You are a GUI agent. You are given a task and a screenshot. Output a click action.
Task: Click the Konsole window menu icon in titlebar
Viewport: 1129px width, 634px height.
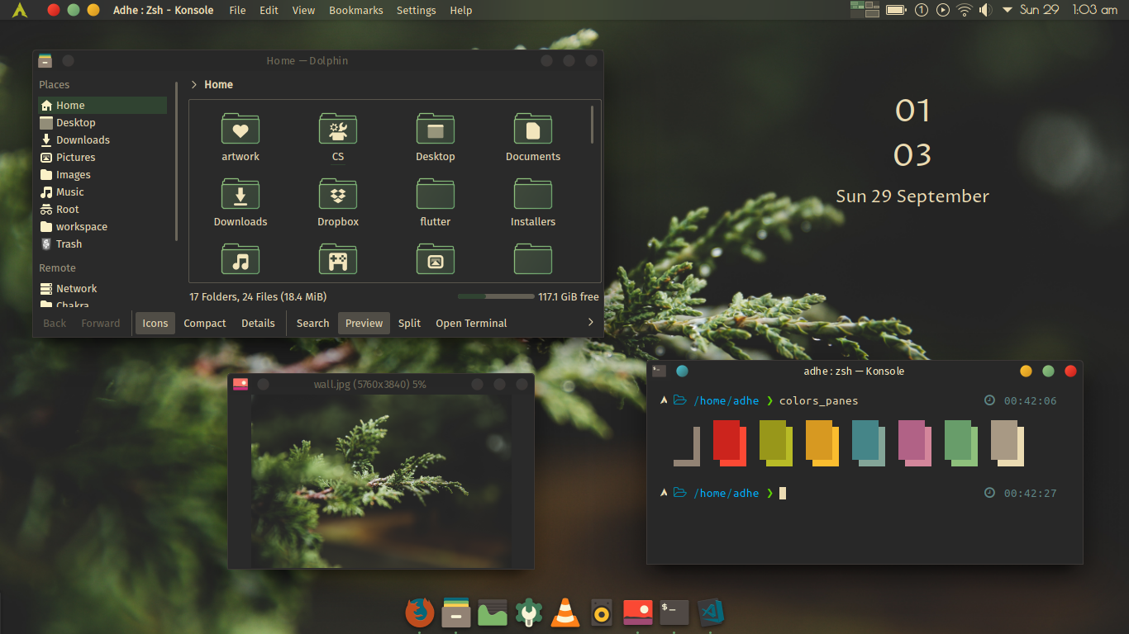click(x=659, y=371)
